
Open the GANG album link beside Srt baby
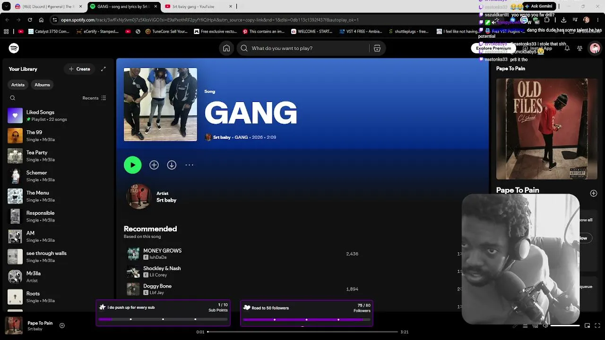[x=241, y=137]
